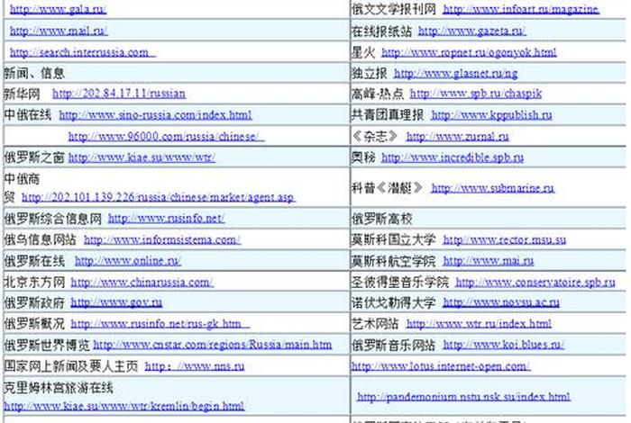Image resolution: width=631 pixels, height=423 pixels.
Task: Open the cnstar.com regions Russia link
Action: pyautogui.click(x=213, y=345)
